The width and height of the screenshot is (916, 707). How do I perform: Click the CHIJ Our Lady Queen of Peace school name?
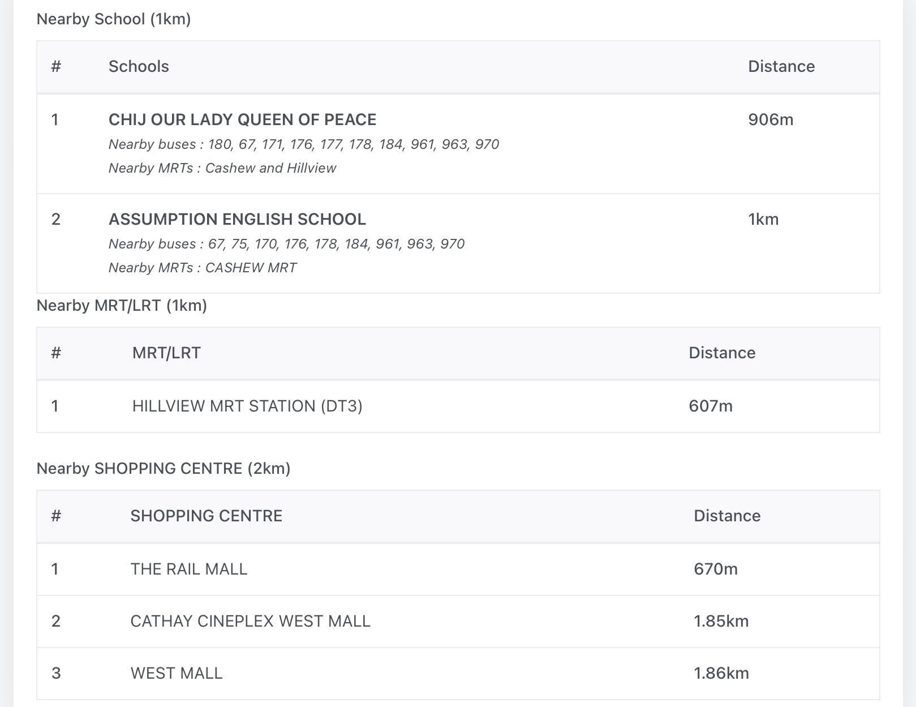click(242, 119)
